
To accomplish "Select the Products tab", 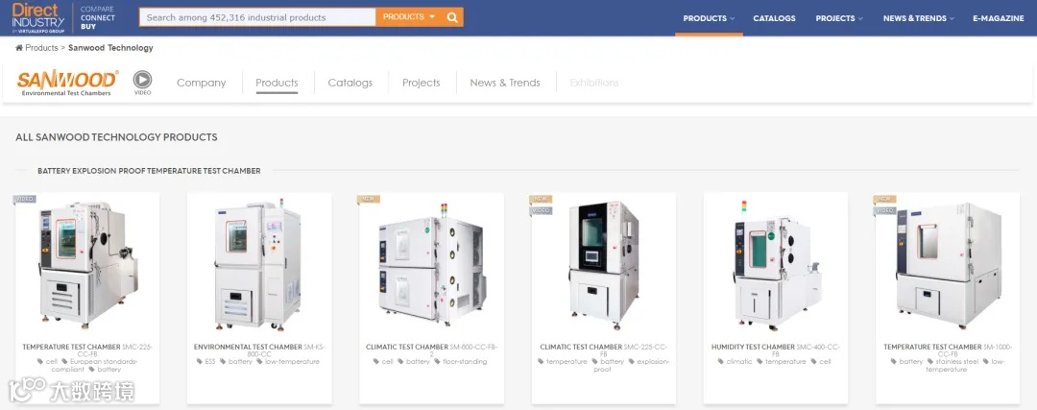I will [x=277, y=83].
